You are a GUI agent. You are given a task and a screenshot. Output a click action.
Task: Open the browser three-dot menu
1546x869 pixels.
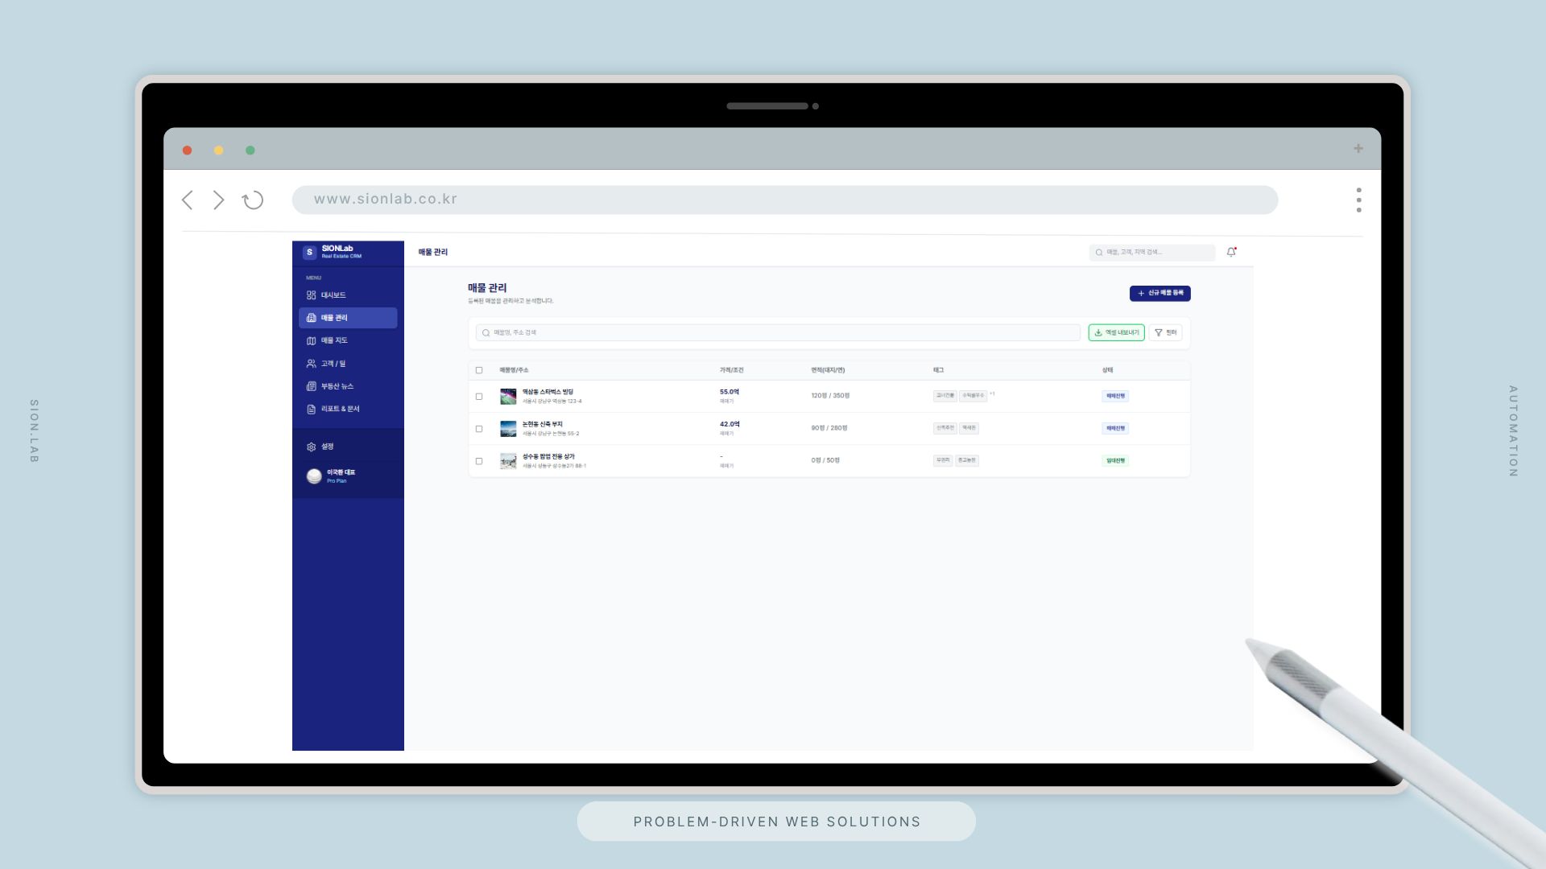1358,200
